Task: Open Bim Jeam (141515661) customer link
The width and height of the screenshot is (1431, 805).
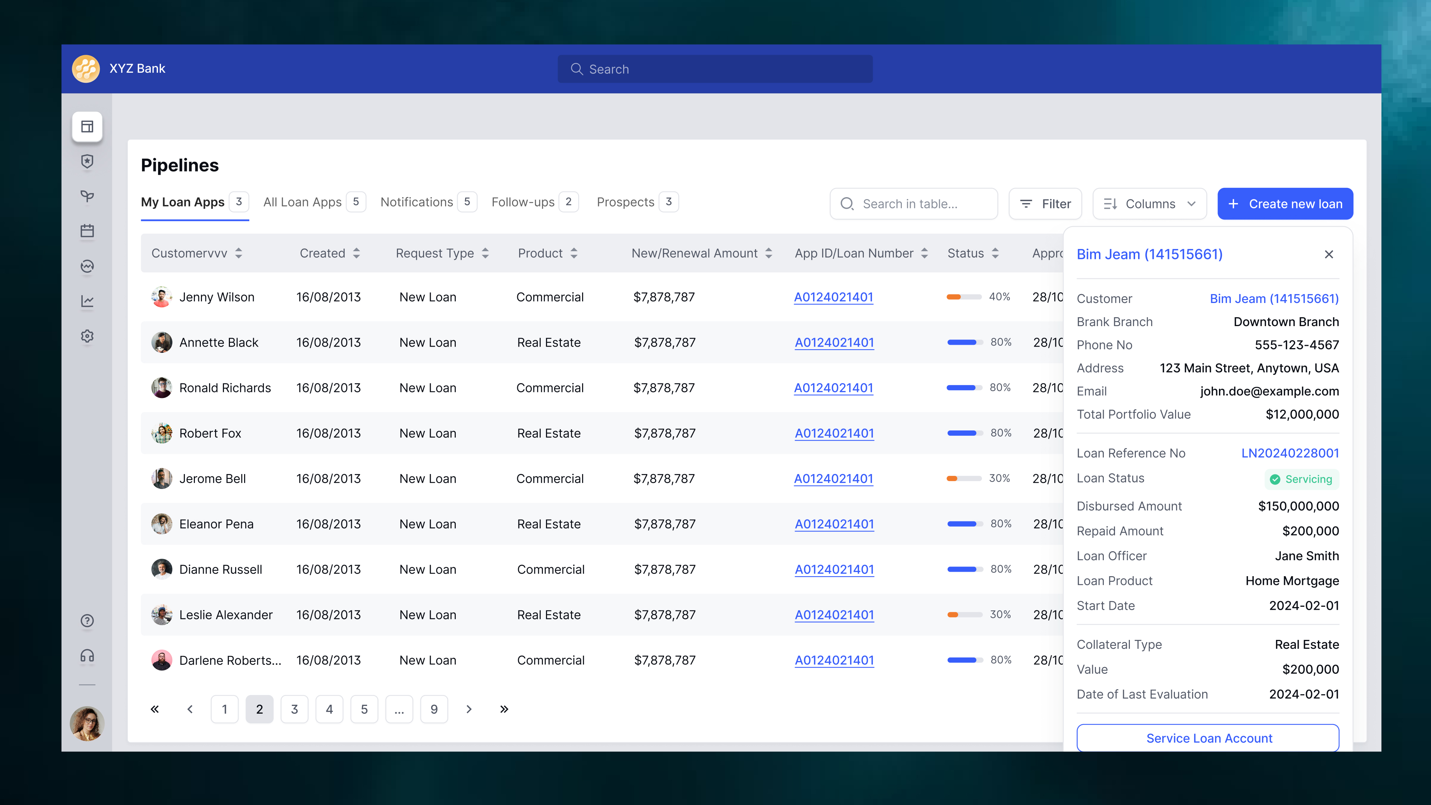Action: pos(1274,299)
